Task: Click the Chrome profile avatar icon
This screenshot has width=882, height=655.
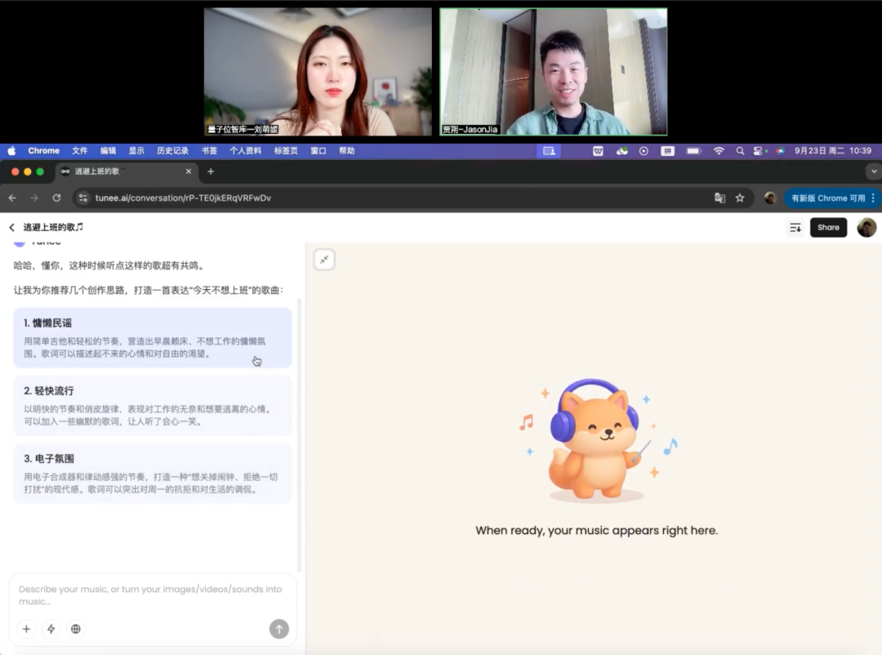Action: point(770,198)
